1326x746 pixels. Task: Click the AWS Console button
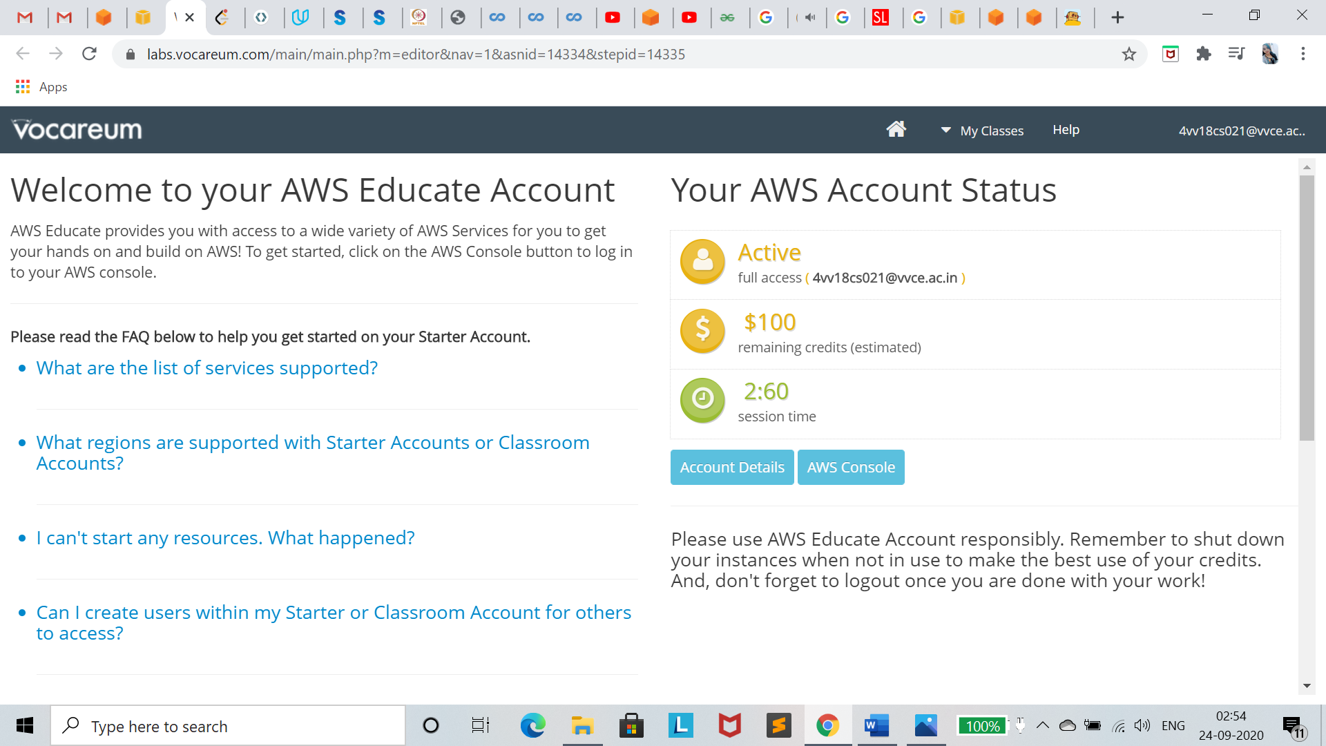pyautogui.click(x=851, y=467)
